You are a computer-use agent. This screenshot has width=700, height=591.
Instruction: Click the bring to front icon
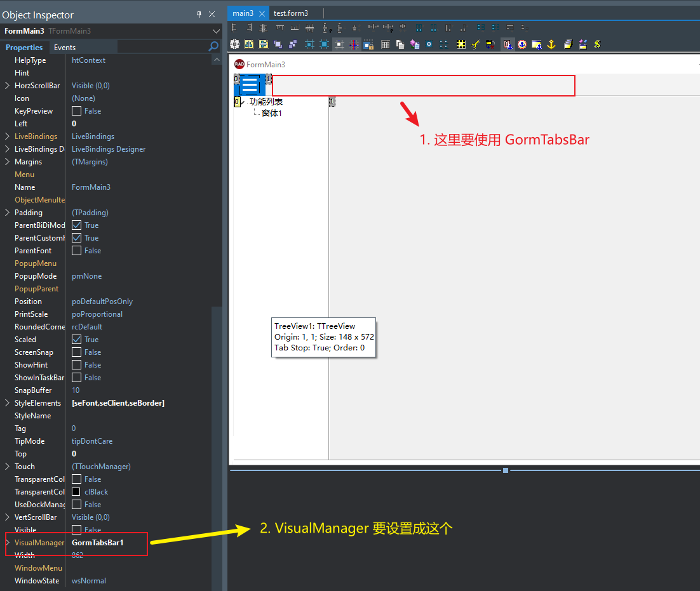278,44
